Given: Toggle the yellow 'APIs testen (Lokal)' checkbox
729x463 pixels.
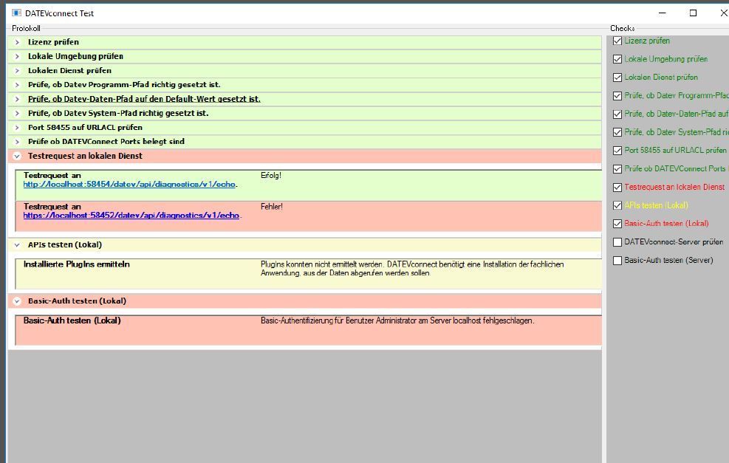Looking at the screenshot, I should (617, 206).
